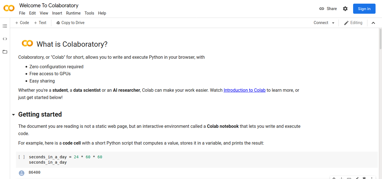The width and height of the screenshot is (382, 179).
Task: Click the Free access to GPUs bullet
Action: pos(50,74)
